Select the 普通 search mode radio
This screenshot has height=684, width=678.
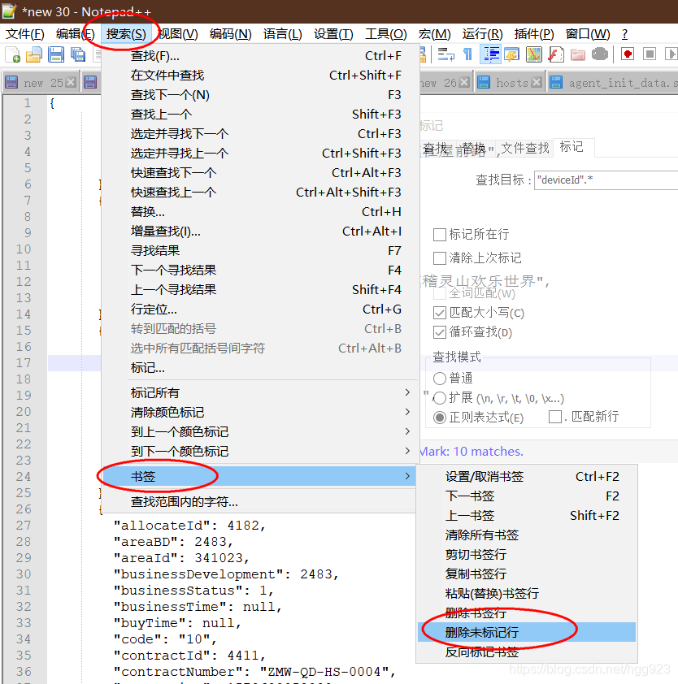pos(440,379)
